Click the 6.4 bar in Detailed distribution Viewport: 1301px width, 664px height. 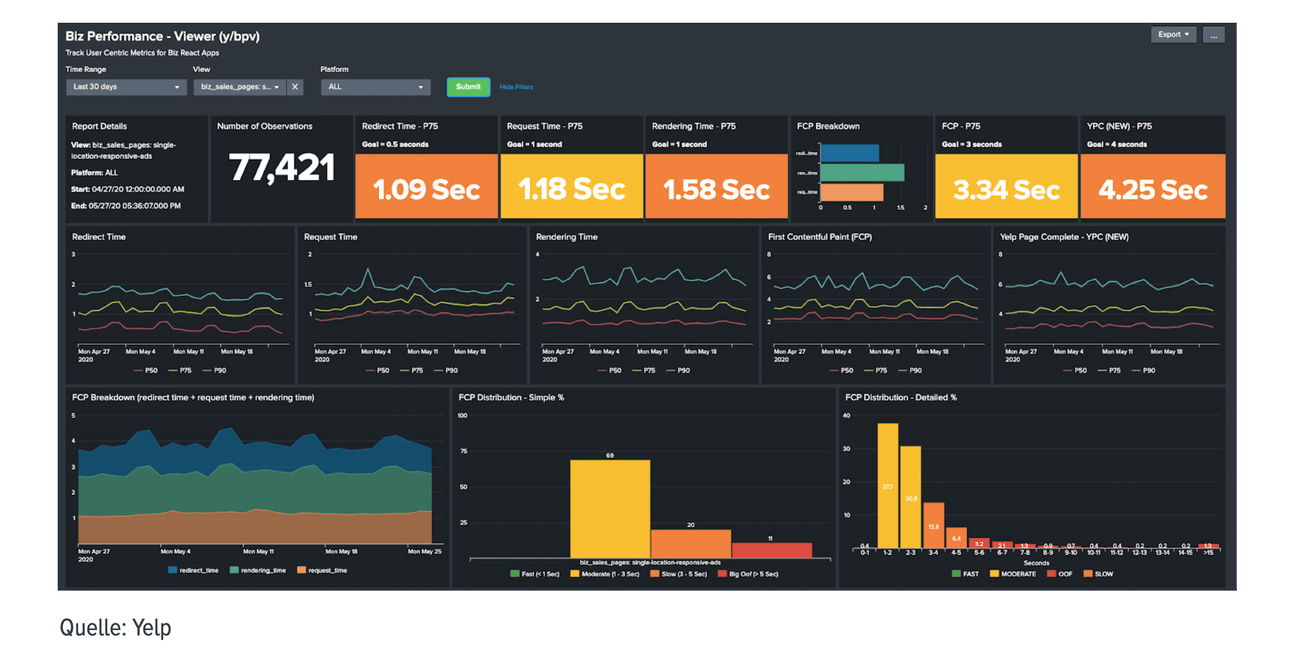click(957, 538)
